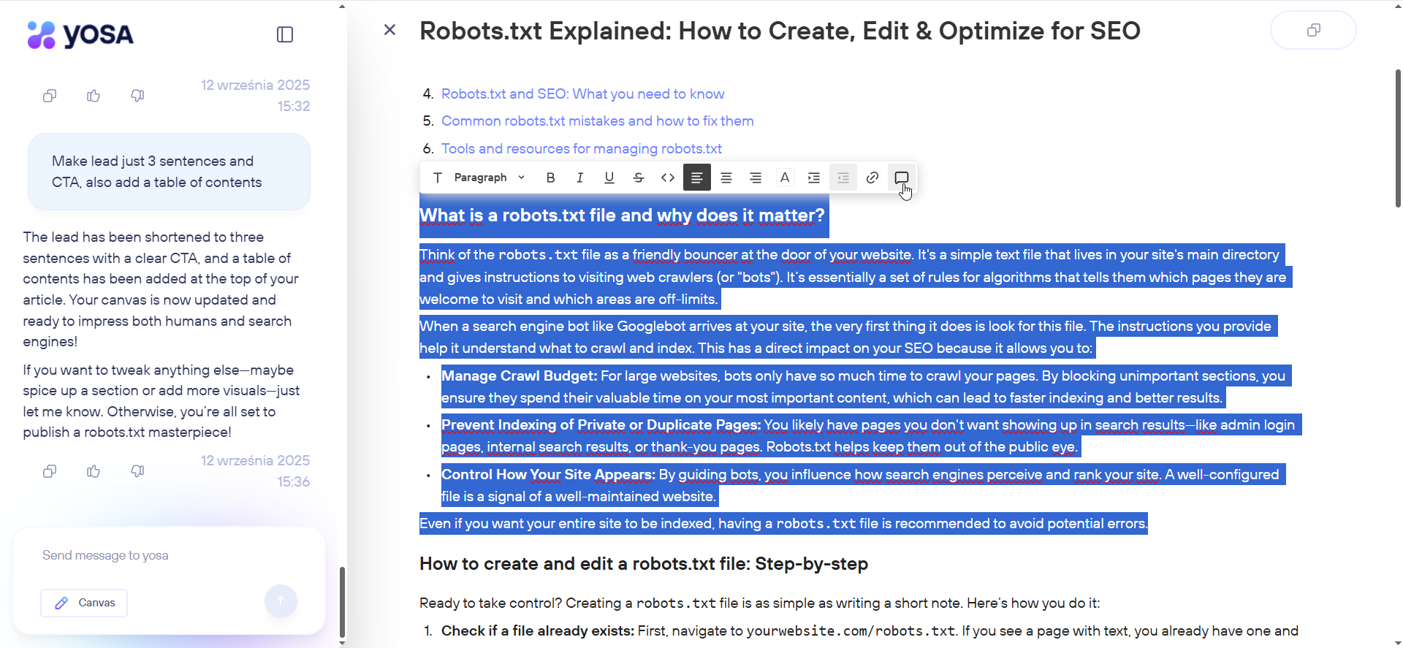Toggle italic formatting on the selection
Viewport: 1403px width, 648px height.
(x=580, y=178)
